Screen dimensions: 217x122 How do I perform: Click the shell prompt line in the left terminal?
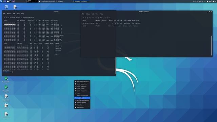(x=8, y=72)
